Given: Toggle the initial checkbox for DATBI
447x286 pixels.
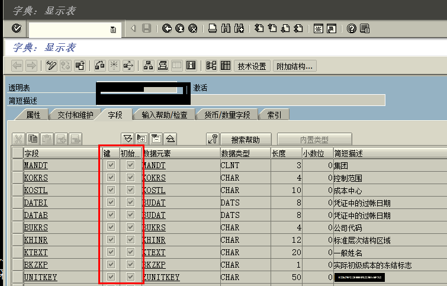Looking at the screenshot, I should point(131,202).
